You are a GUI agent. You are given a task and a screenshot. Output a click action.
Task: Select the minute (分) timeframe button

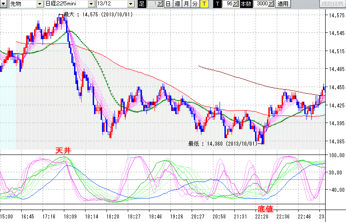click(x=195, y=4)
